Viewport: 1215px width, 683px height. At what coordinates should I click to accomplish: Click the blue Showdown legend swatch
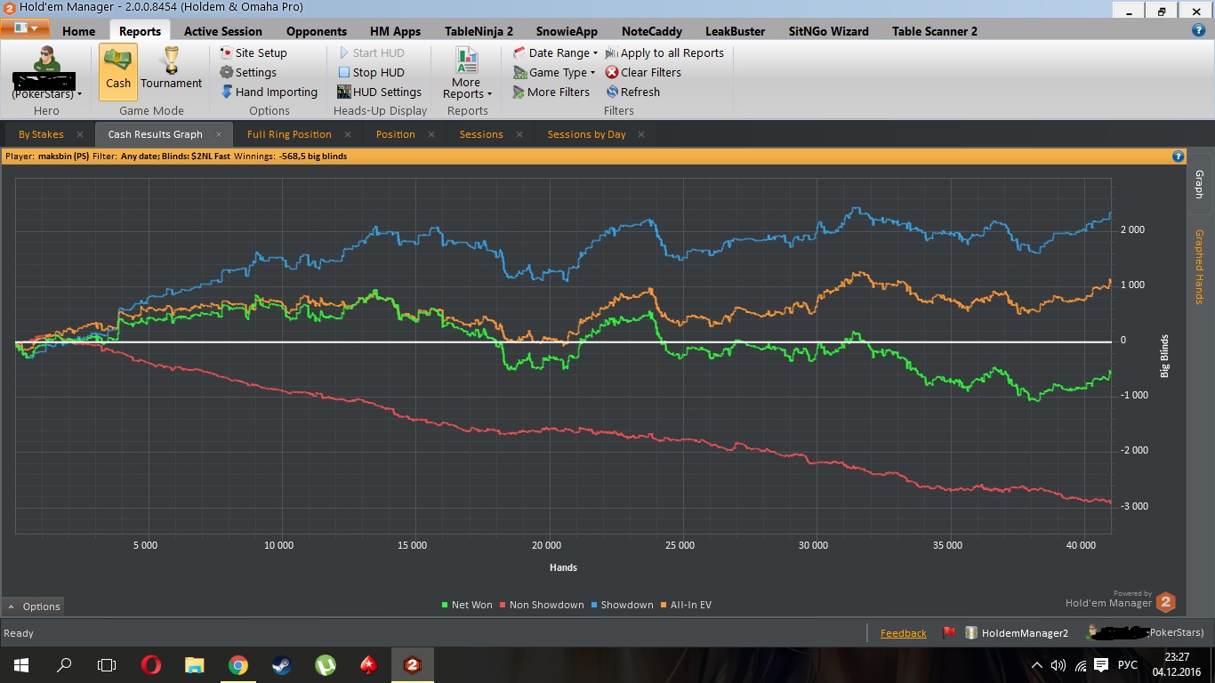click(594, 605)
